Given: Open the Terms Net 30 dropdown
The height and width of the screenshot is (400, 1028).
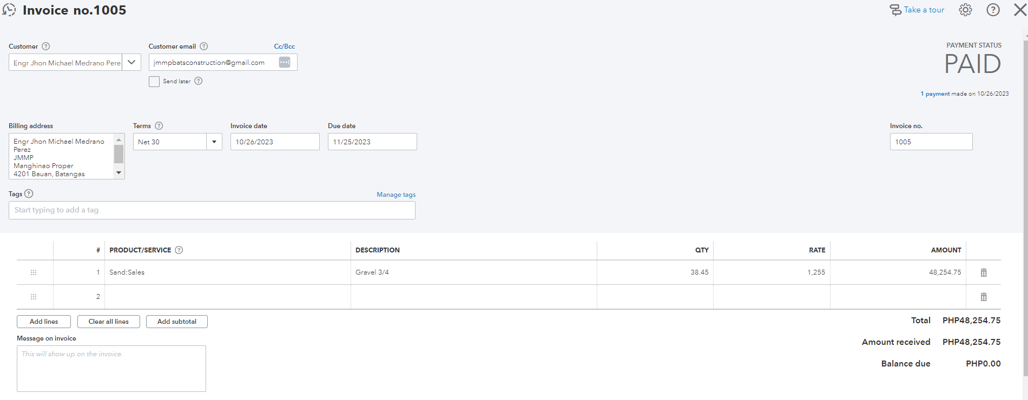Looking at the screenshot, I should (x=214, y=142).
